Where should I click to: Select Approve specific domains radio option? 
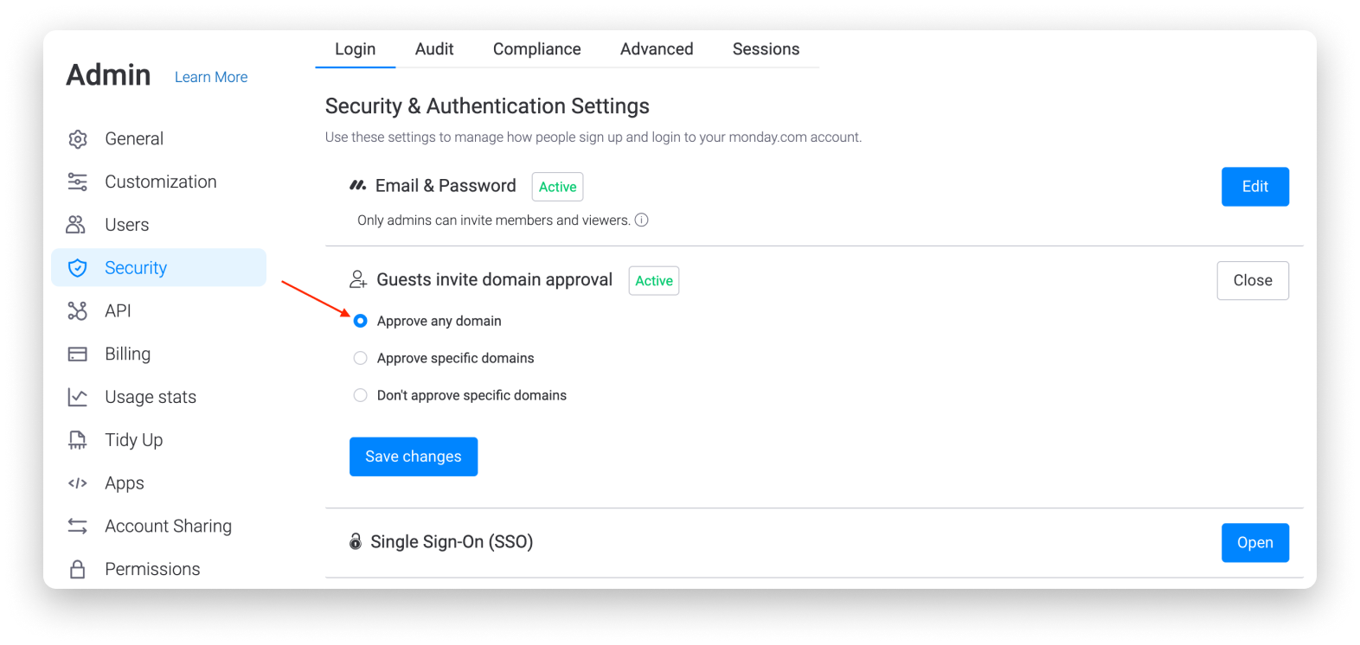(x=361, y=358)
